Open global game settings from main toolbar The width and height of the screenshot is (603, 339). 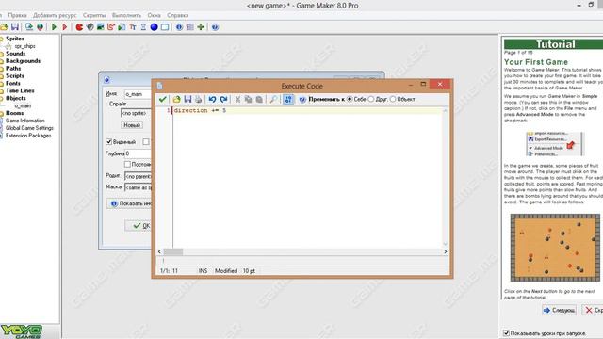[190, 27]
